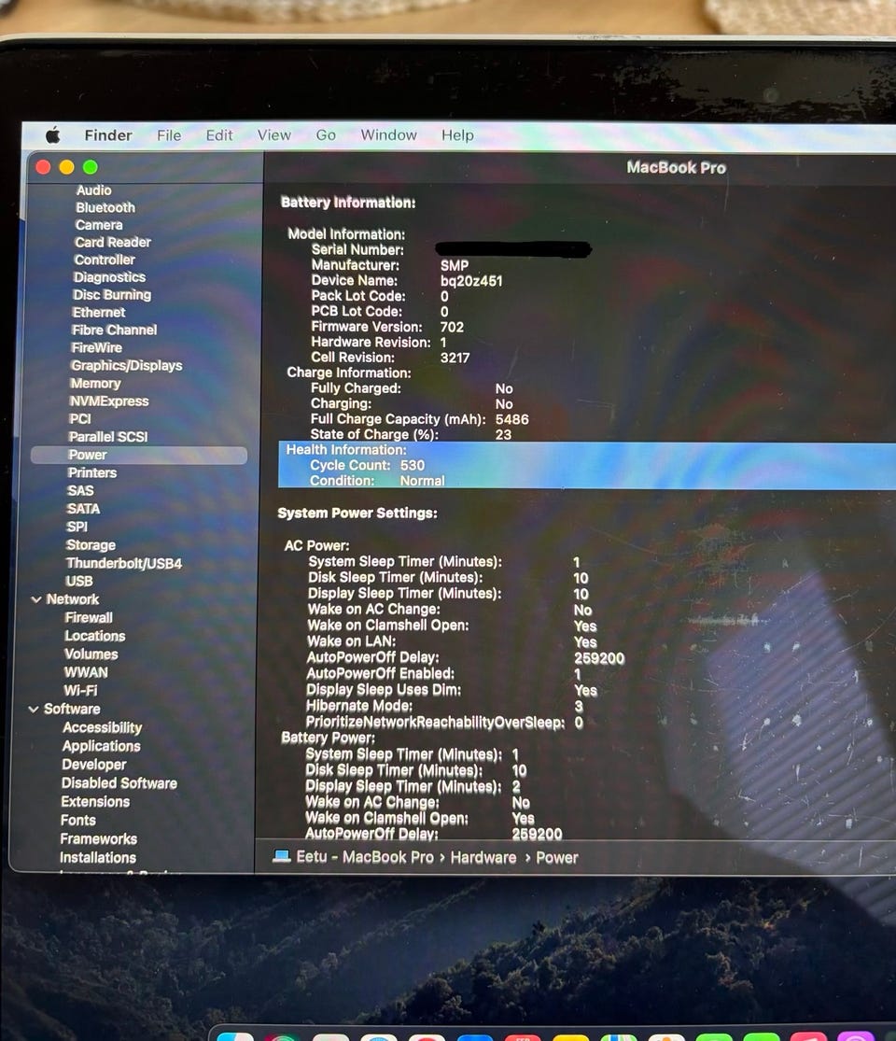Click the 'Cycle Count: 530' line
The image size is (896, 1041).
pyautogui.click(x=367, y=465)
